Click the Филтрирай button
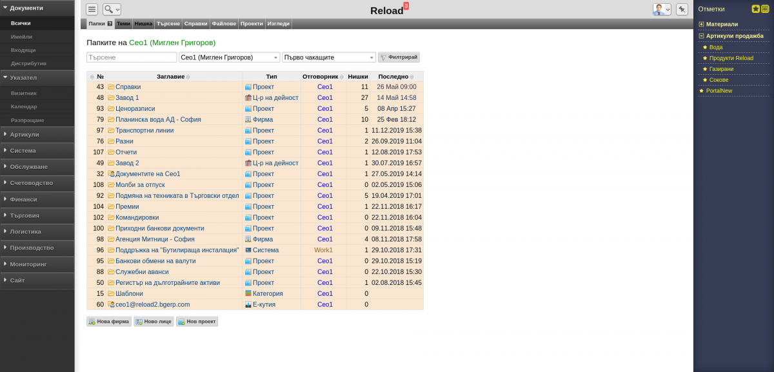 pos(399,57)
